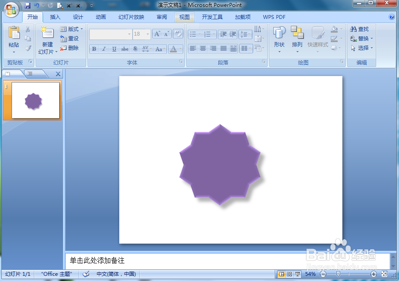Open the WPS PDF tab
Image resolution: width=399 pixels, height=281 pixels.
point(274,17)
